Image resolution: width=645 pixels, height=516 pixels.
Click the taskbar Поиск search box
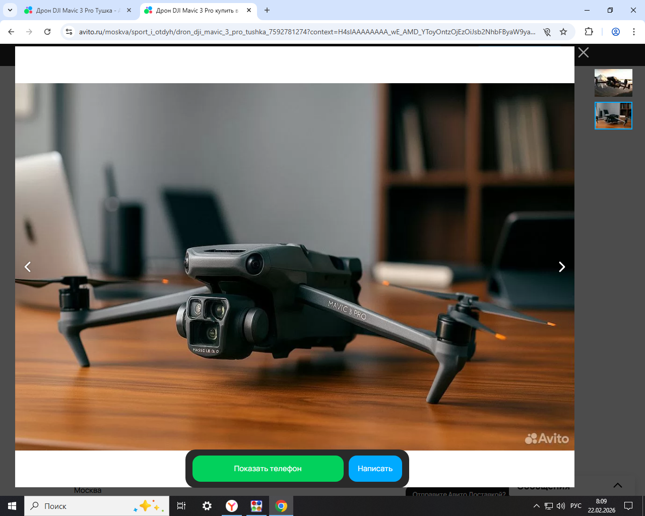tap(97, 506)
